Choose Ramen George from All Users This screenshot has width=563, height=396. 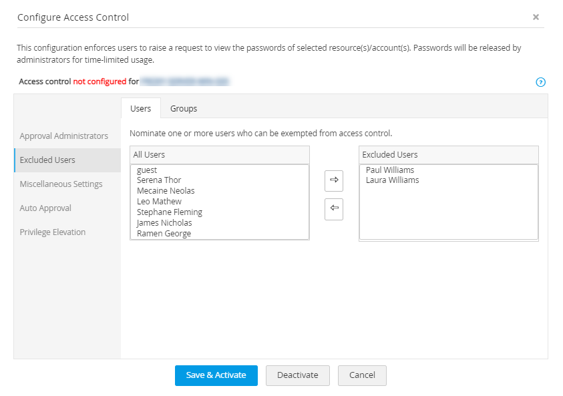[x=164, y=234]
